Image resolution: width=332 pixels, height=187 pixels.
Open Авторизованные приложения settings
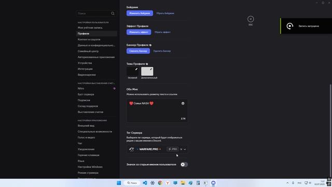click(x=96, y=57)
